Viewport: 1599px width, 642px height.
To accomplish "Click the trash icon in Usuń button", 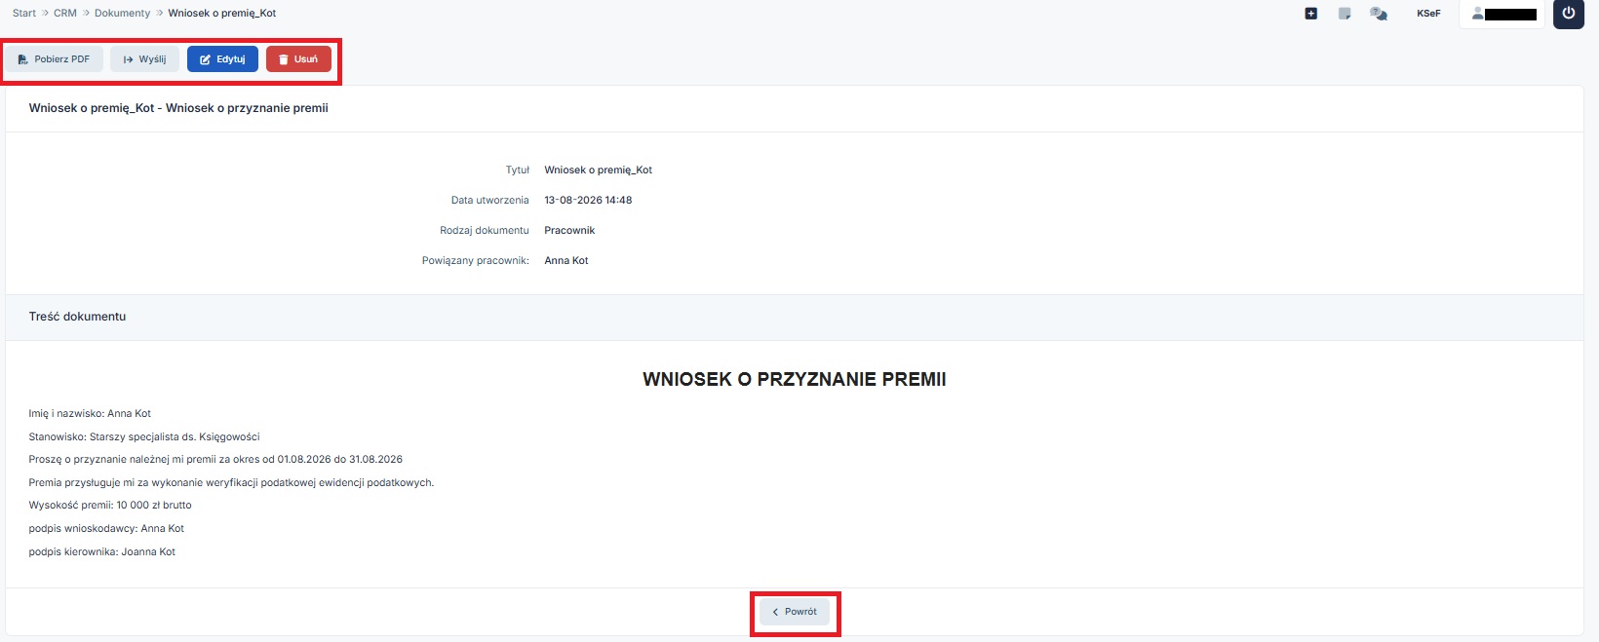I will click(284, 59).
